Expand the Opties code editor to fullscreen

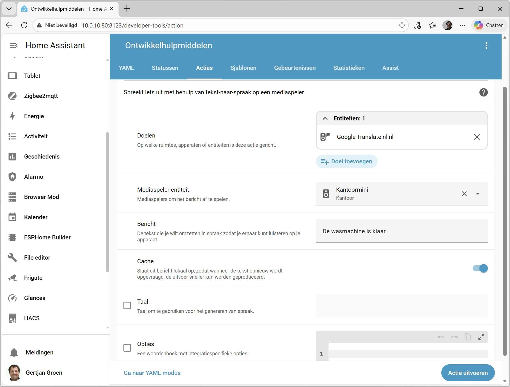point(481,337)
